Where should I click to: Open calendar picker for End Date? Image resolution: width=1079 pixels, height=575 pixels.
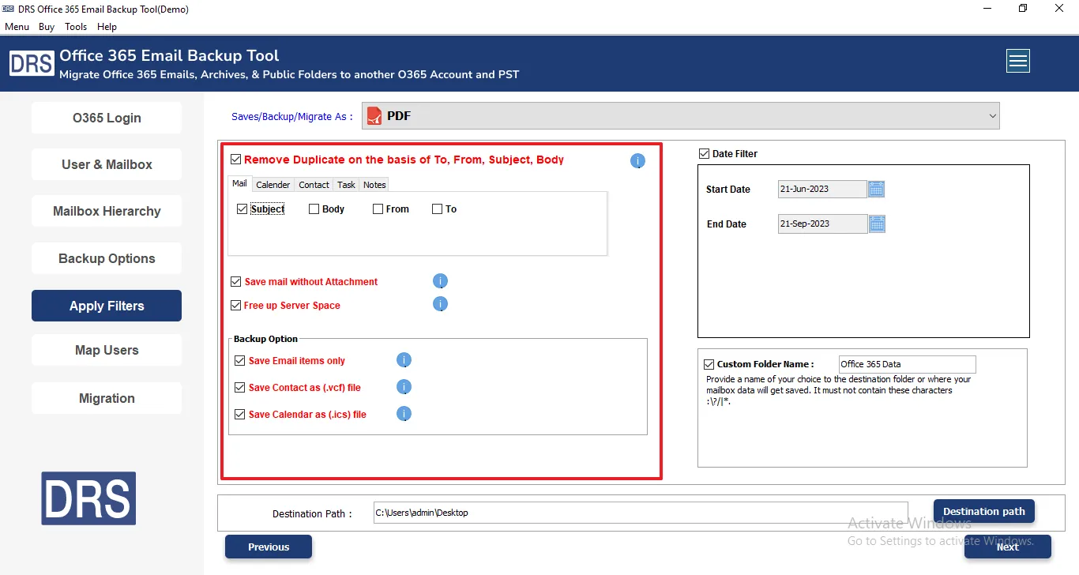click(877, 224)
